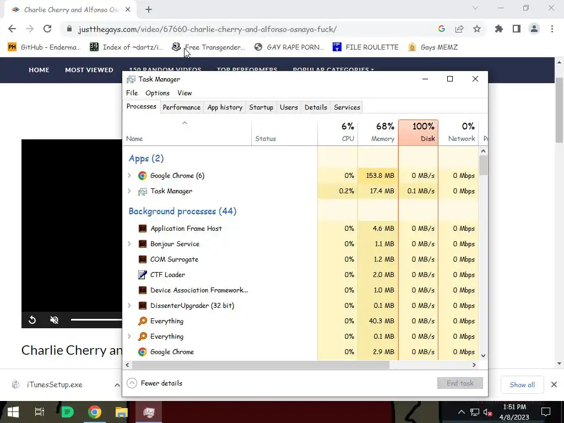Replay the video with the replay icon
Screen dimensions: 564x423
(x=32, y=320)
